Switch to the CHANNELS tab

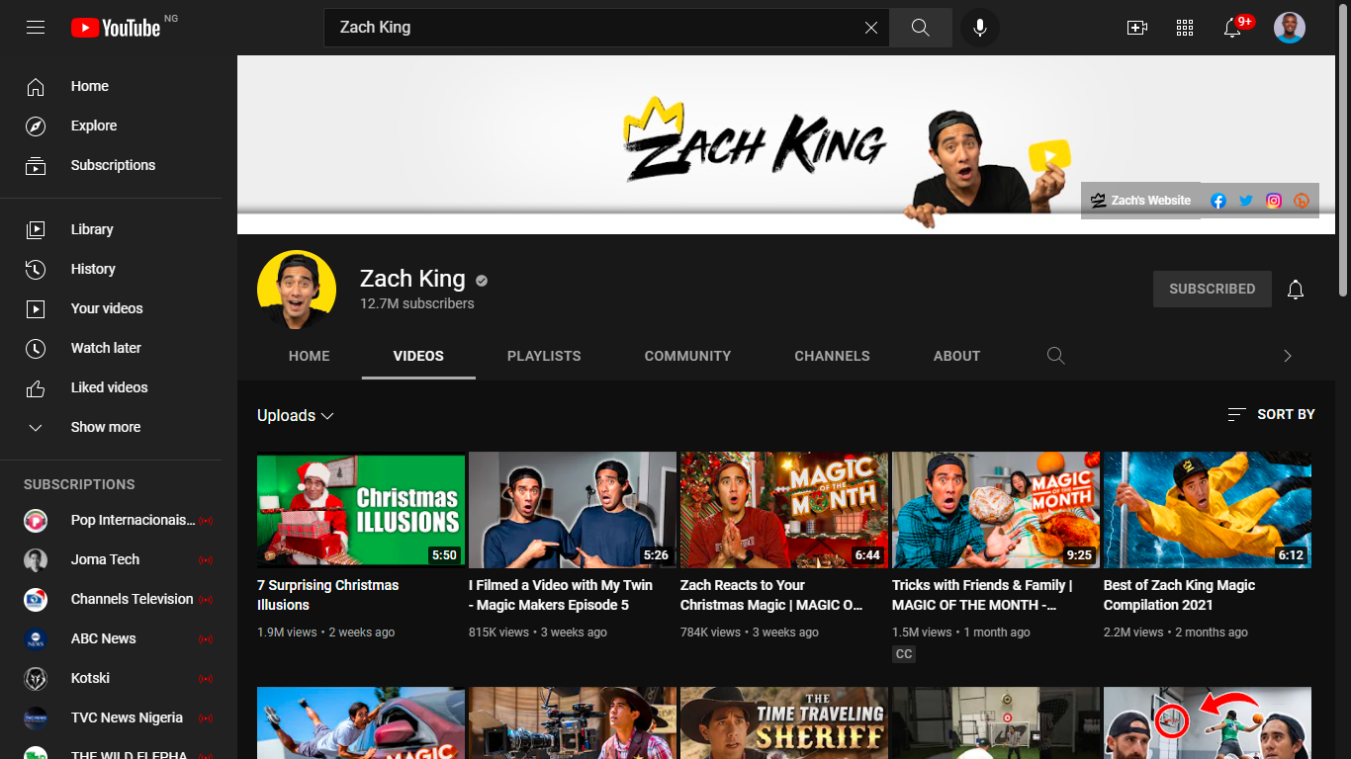coord(833,356)
